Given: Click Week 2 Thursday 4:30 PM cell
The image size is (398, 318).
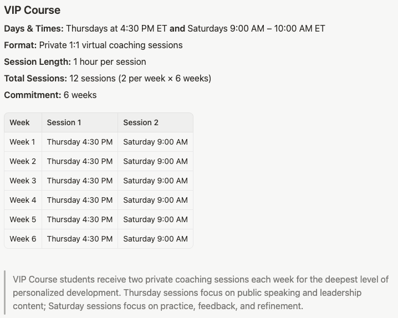Looking at the screenshot, I should click(x=80, y=161).
